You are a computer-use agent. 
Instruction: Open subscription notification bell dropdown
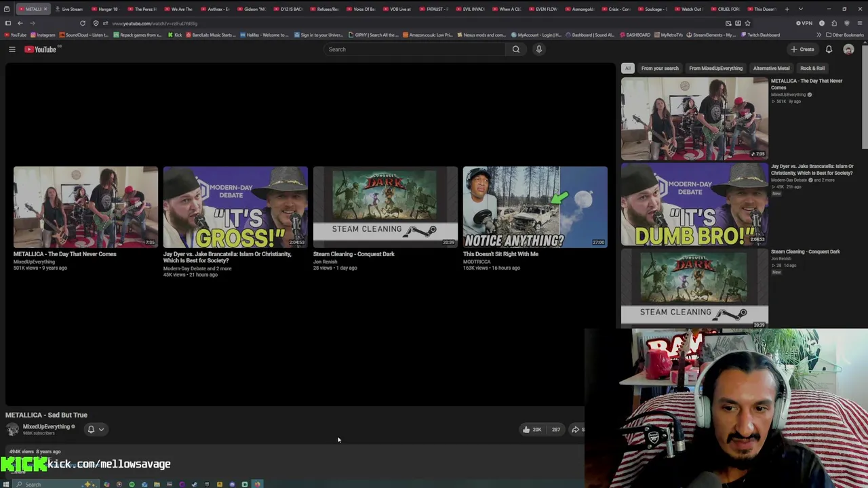(x=96, y=429)
